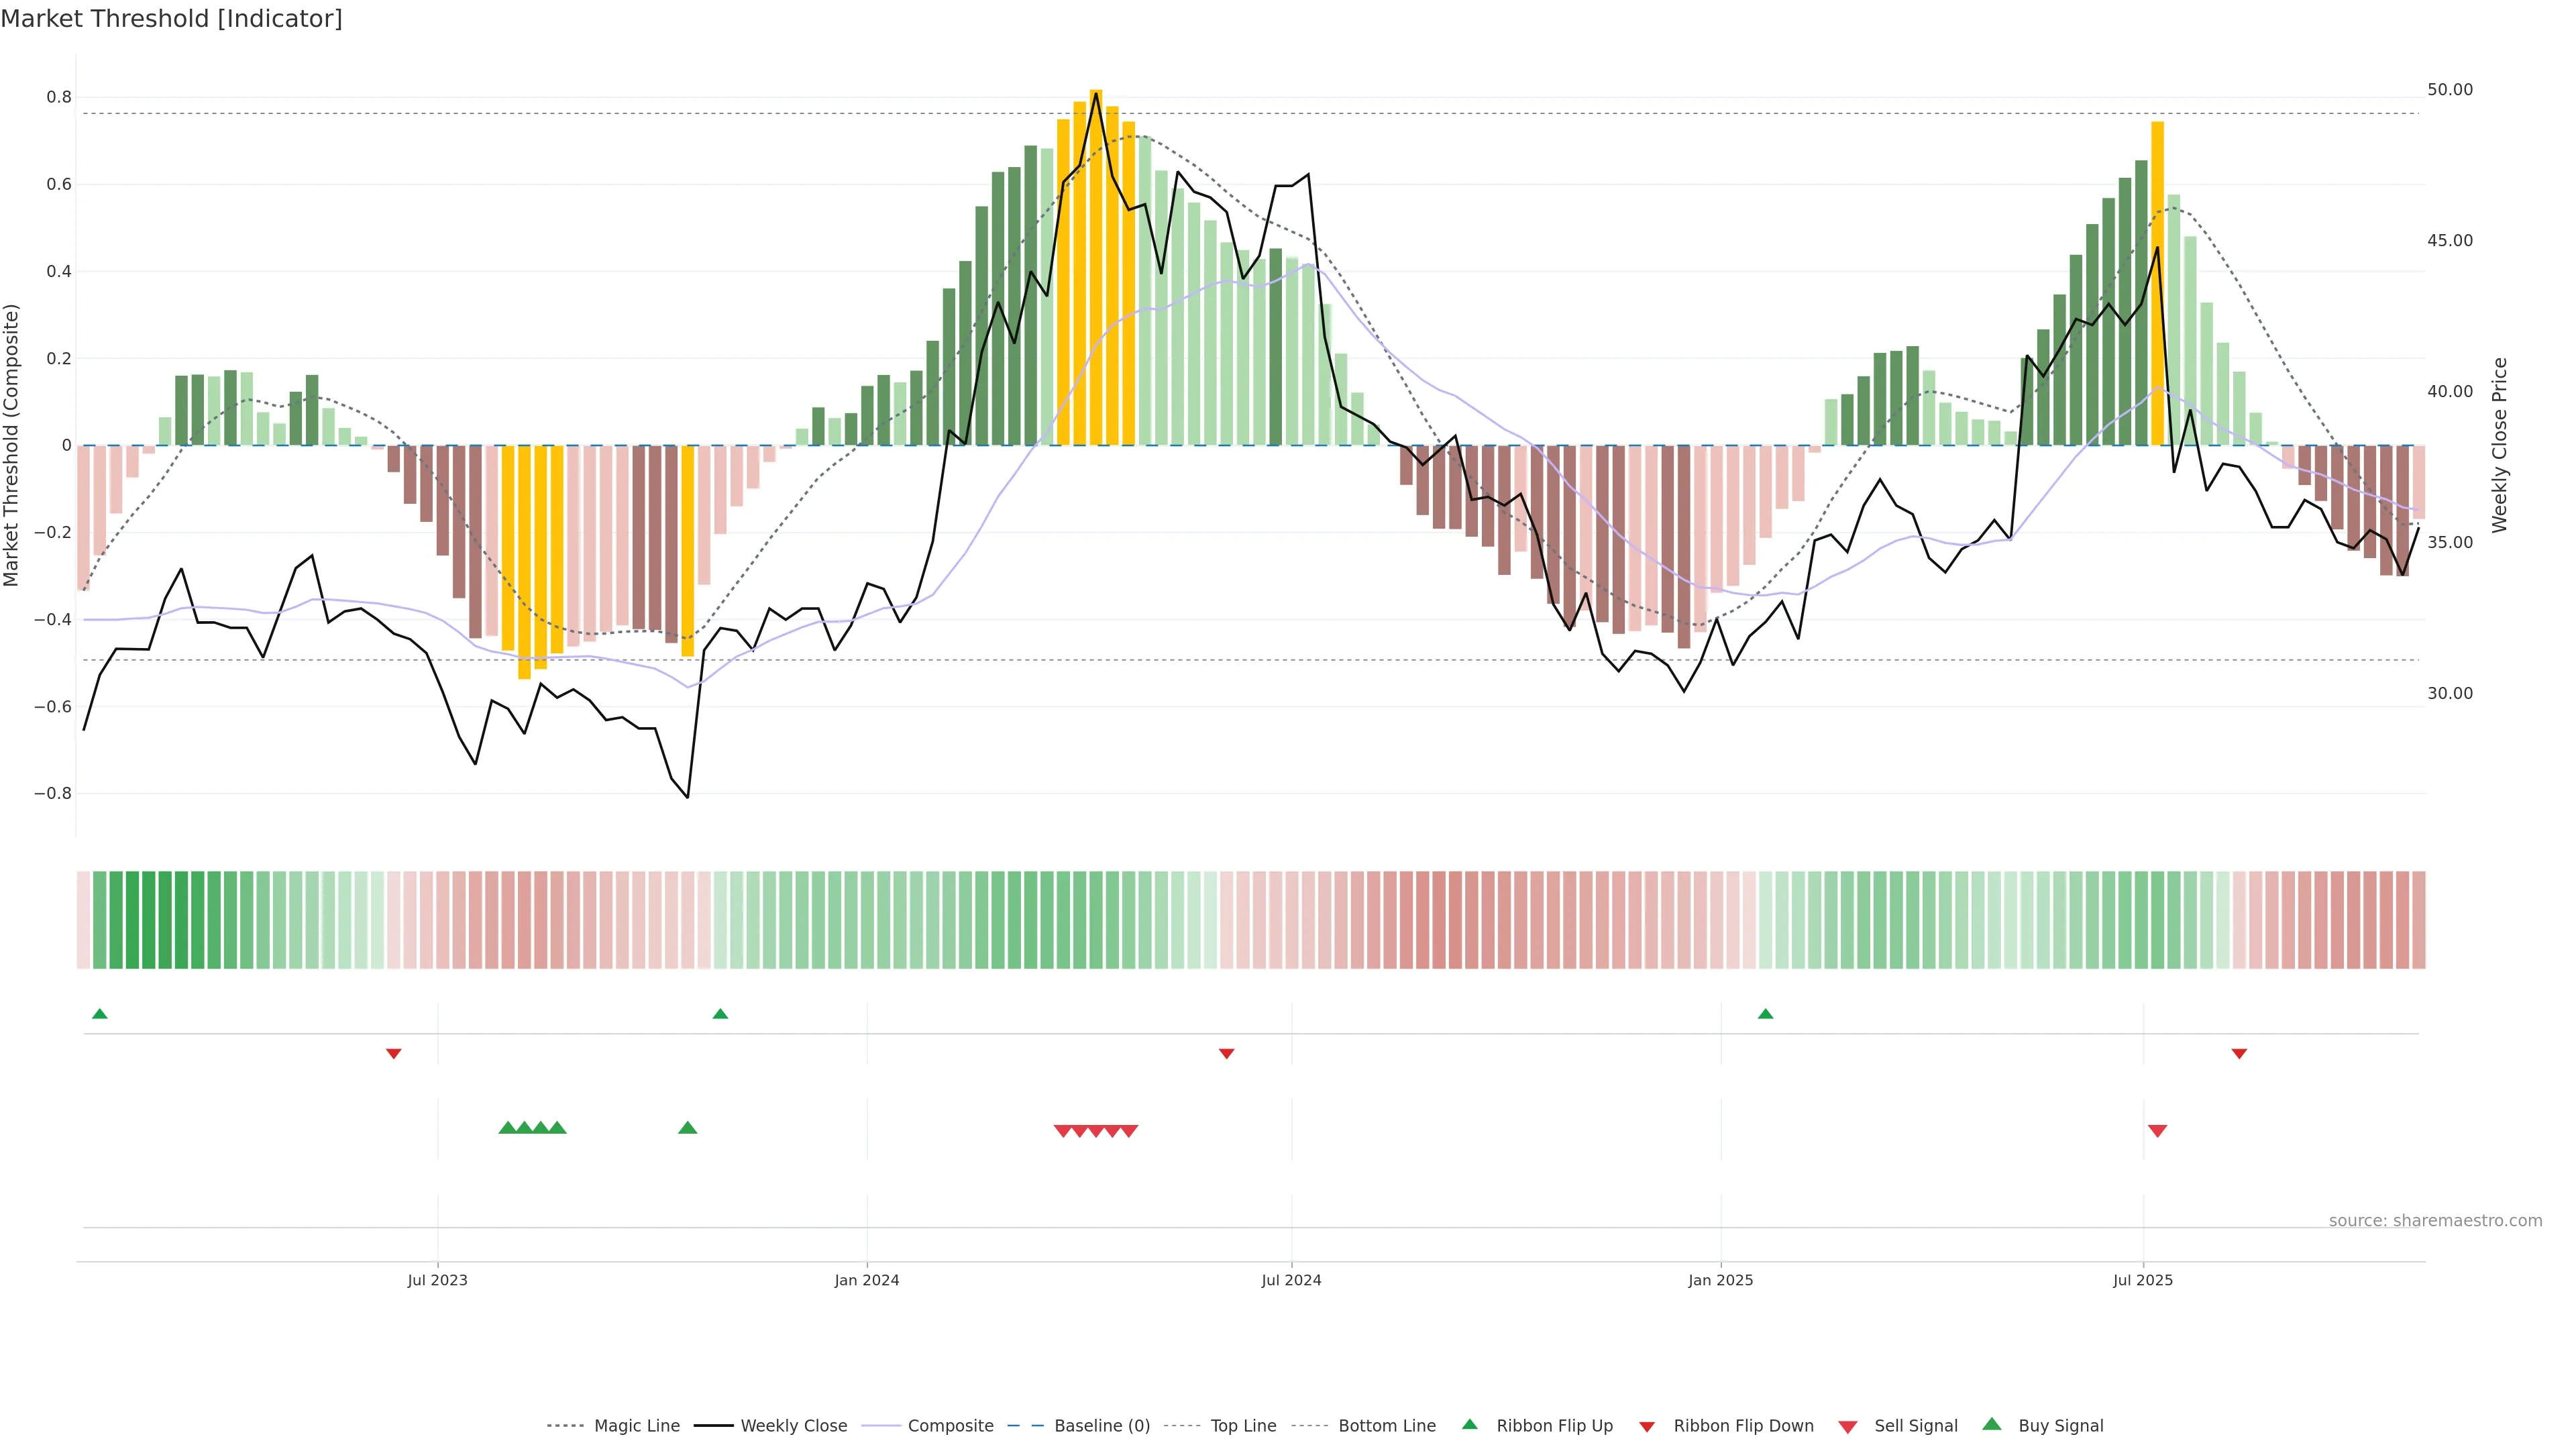Click the Buy Signal legend item
The height and width of the screenshot is (1449, 2576).
coord(2060,1426)
